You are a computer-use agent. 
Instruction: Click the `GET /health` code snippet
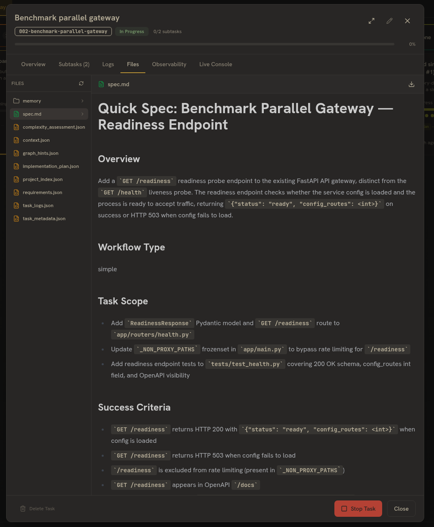tap(122, 192)
